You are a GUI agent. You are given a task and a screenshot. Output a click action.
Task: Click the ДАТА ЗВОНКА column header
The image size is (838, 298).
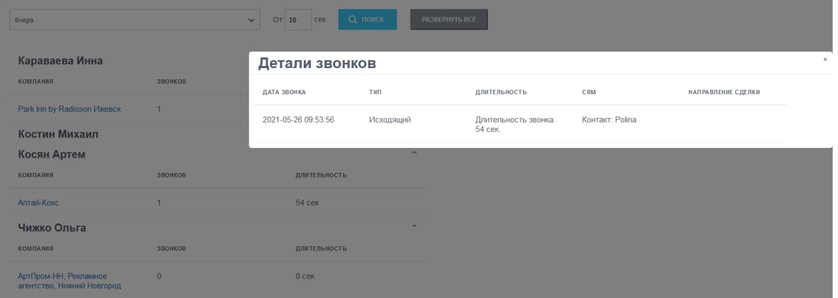point(284,92)
